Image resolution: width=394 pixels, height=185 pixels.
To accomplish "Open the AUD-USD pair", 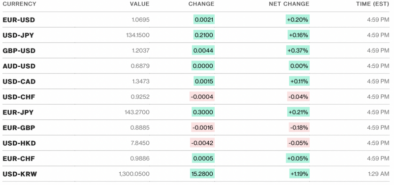I will click(x=19, y=66).
